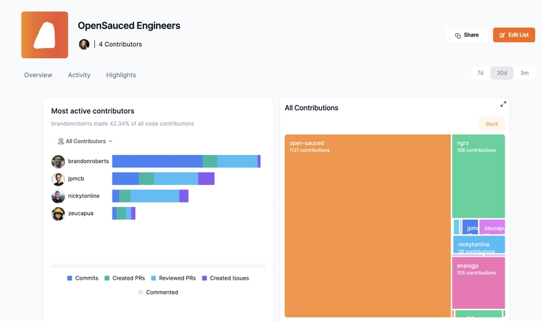Switch to the Activity tab
This screenshot has height=321, width=542.
(x=79, y=75)
